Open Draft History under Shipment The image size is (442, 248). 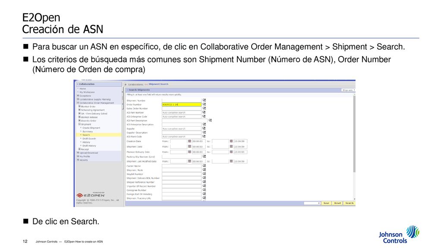pyautogui.click(x=89, y=146)
